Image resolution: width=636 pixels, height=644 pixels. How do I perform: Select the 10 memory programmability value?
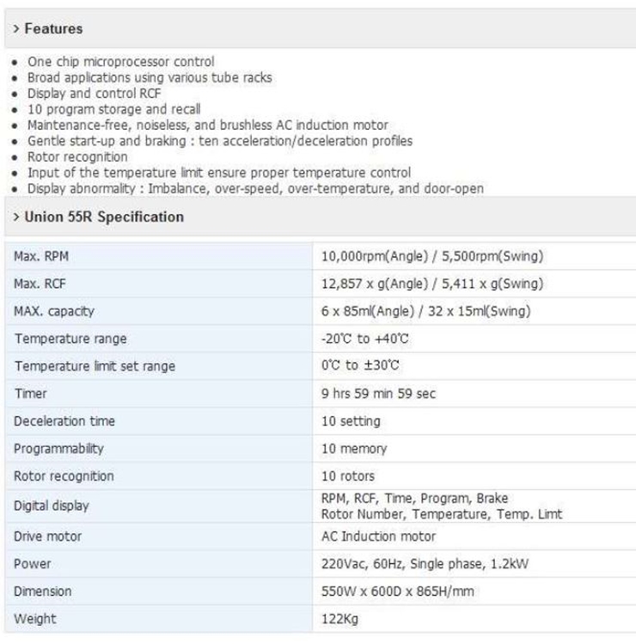354,449
